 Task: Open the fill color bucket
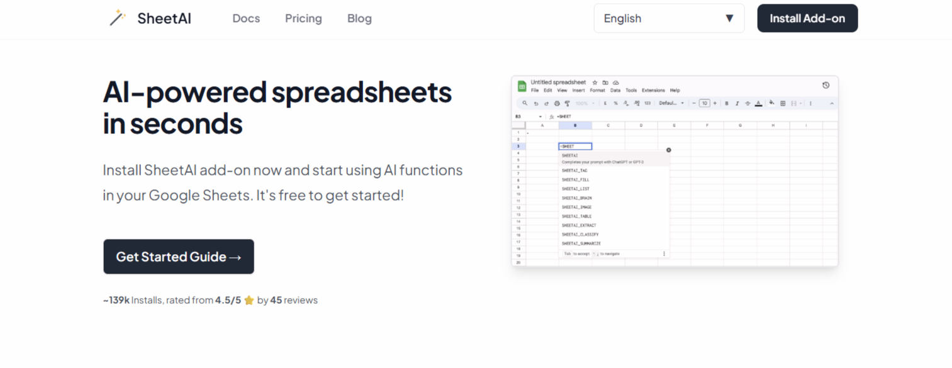(772, 103)
